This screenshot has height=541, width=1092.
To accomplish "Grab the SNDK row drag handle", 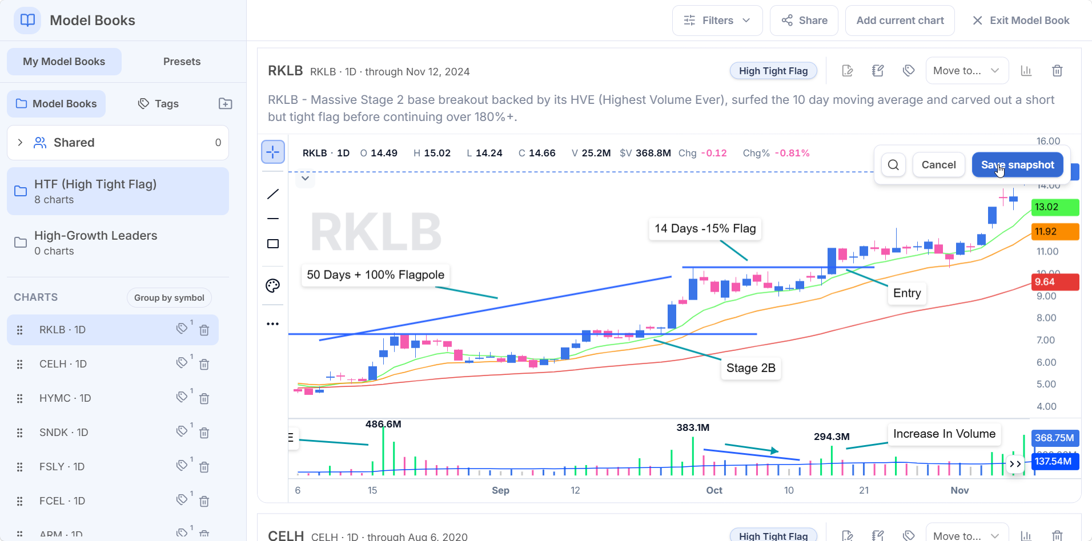I will pyautogui.click(x=20, y=433).
